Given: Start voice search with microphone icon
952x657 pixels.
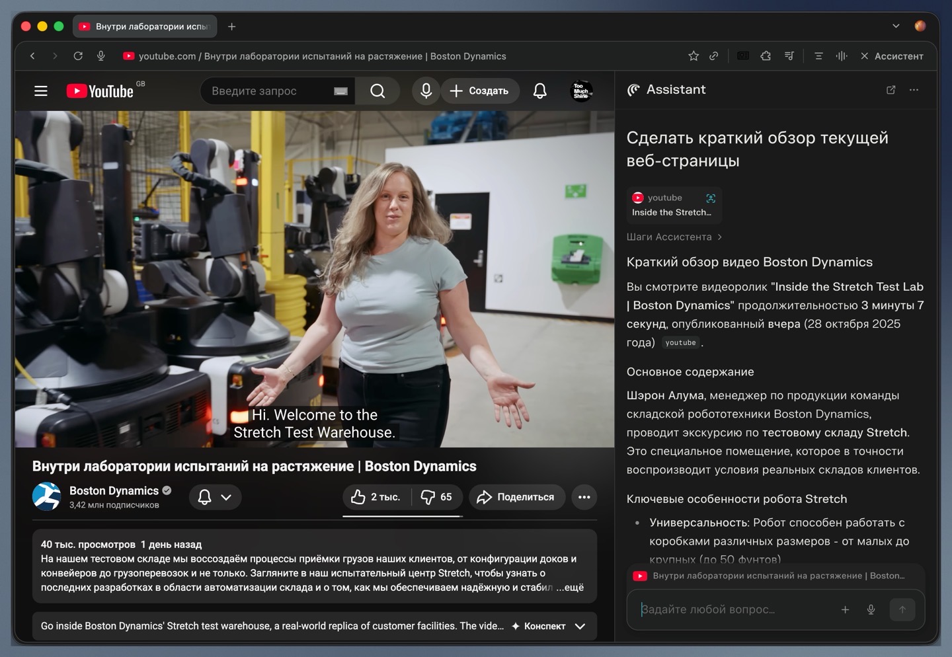Looking at the screenshot, I should pyautogui.click(x=426, y=91).
